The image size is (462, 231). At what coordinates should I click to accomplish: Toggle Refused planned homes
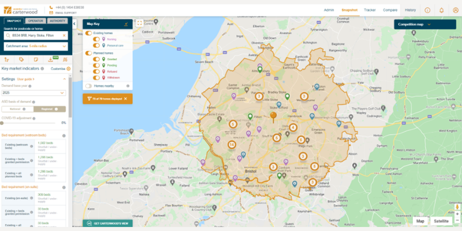pyautogui.click(x=96, y=72)
